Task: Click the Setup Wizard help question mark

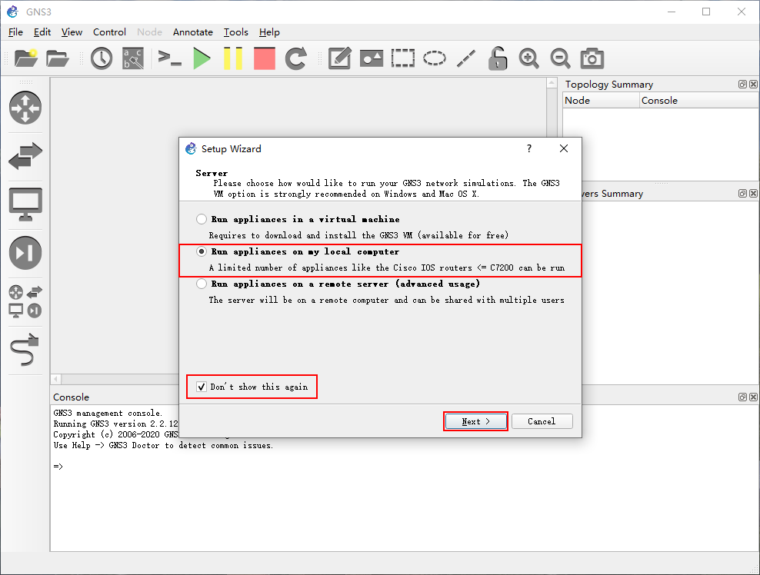Action: coord(529,148)
